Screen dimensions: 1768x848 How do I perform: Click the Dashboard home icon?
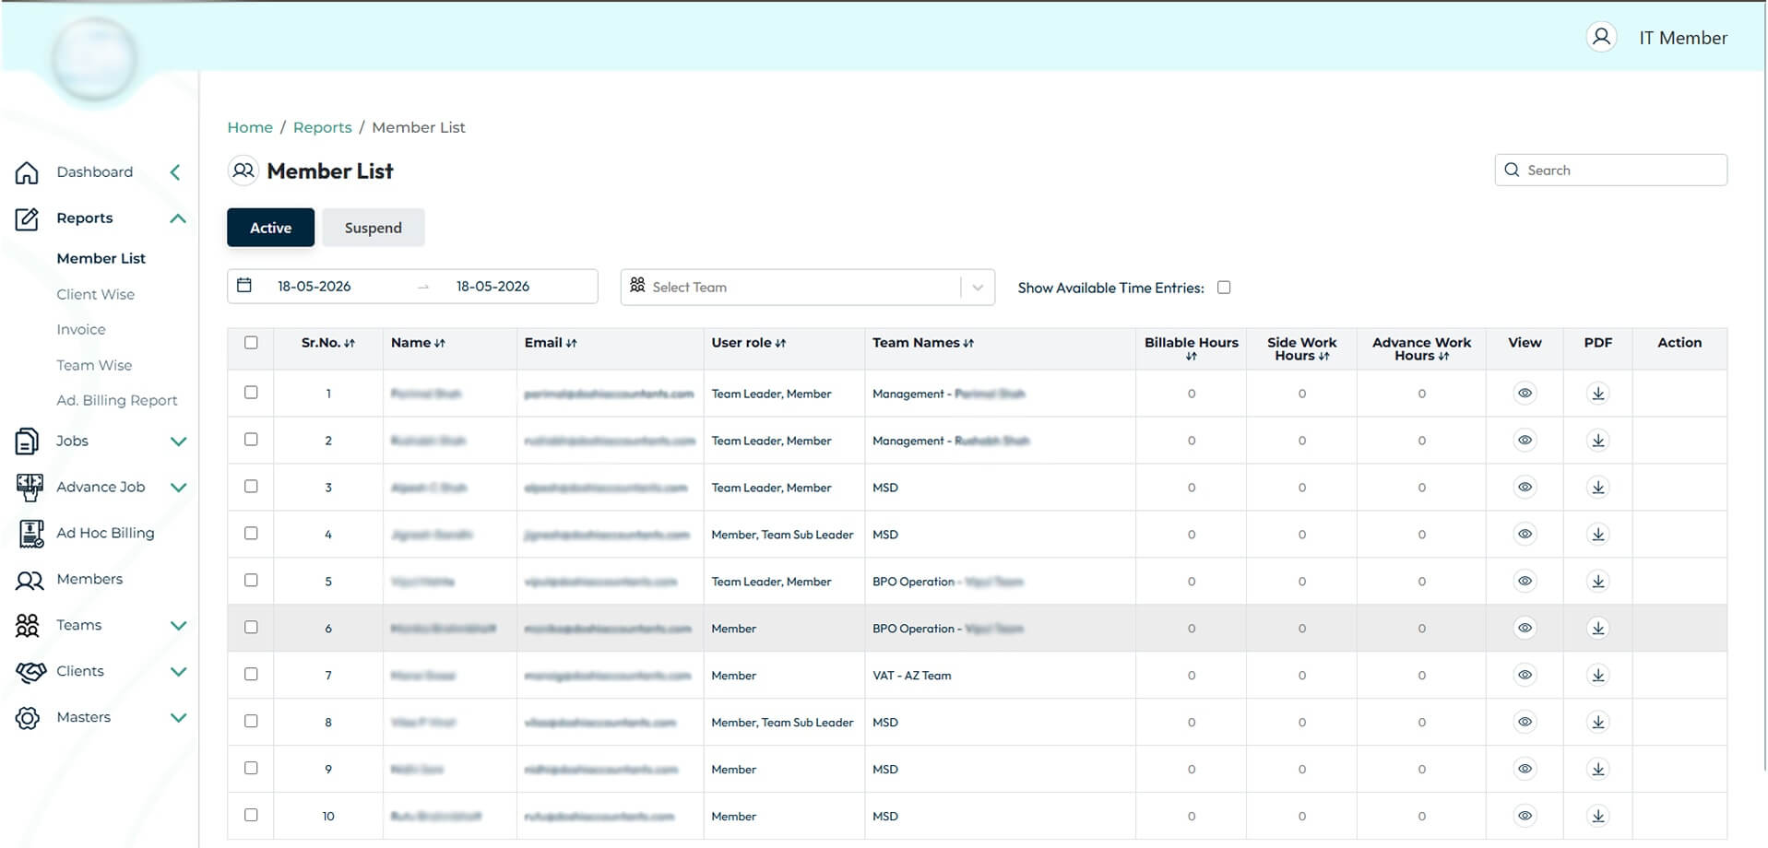(27, 172)
